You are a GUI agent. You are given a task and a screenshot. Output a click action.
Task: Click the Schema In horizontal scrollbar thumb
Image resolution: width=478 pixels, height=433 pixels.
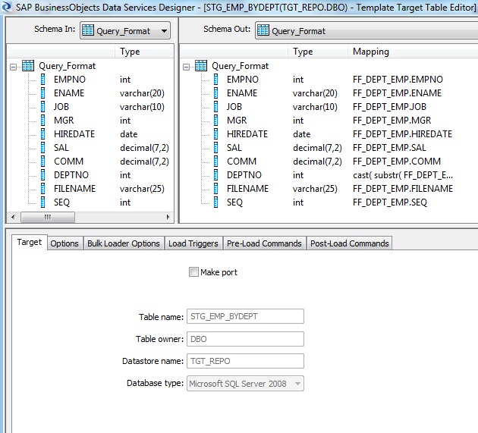[48, 218]
